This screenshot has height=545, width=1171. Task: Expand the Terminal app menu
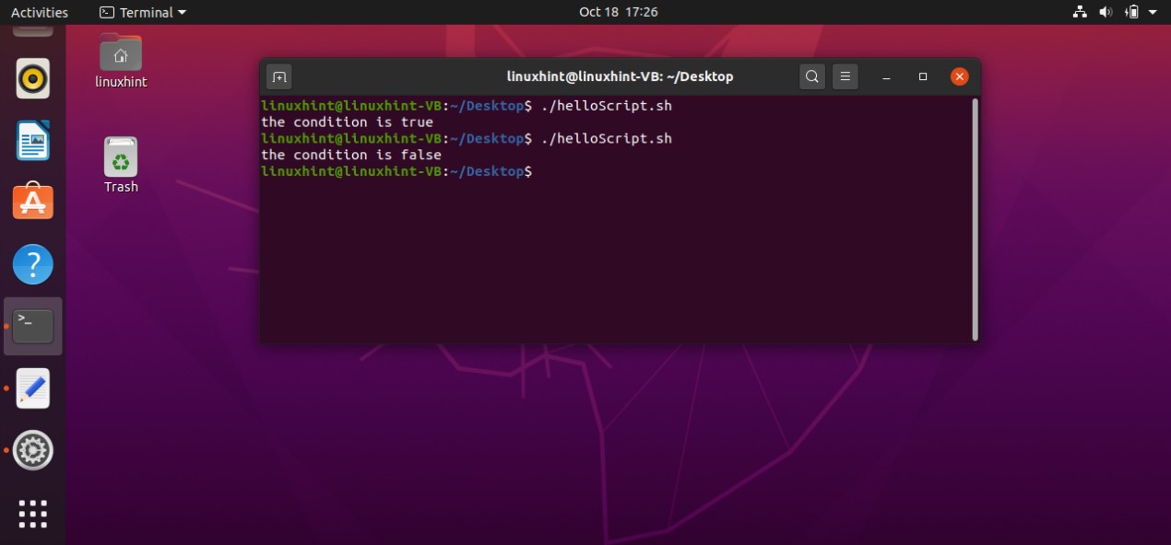(143, 12)
